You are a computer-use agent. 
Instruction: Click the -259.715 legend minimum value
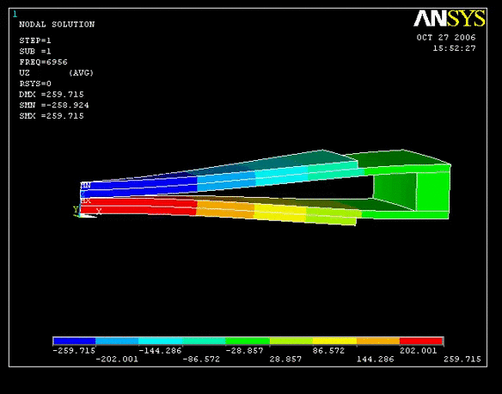coord(74,350)
